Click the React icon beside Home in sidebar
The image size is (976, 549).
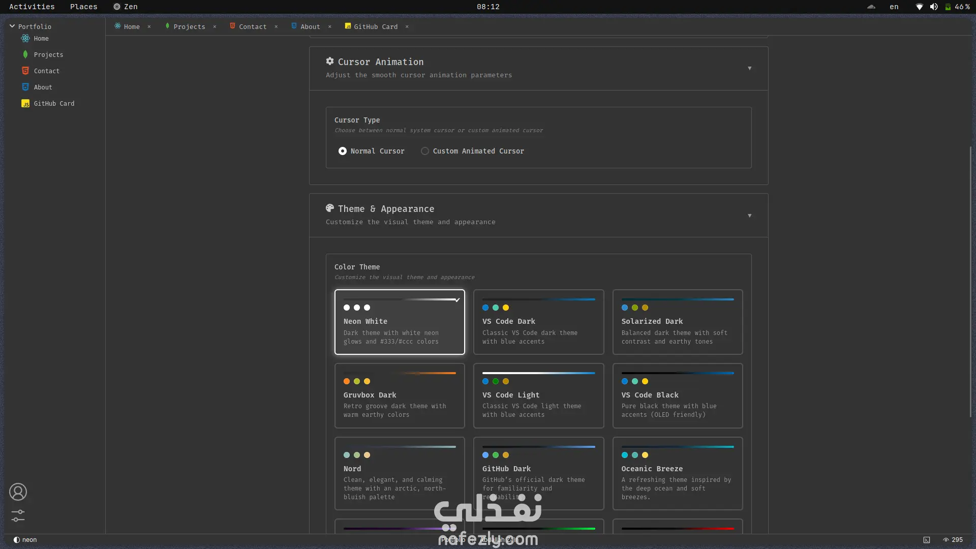point(25,39)
